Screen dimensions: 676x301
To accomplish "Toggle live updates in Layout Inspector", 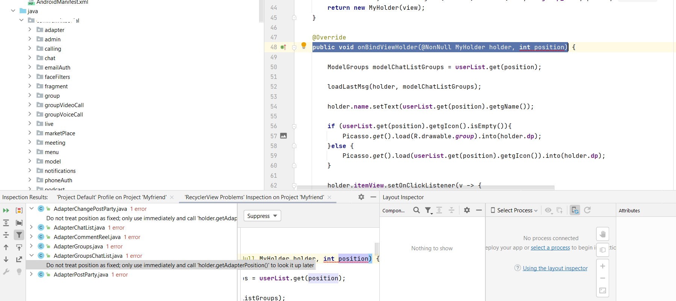I will click(x=575, y=210).
